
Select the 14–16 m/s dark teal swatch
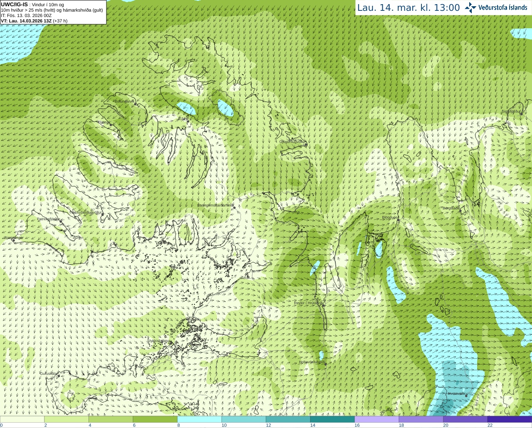point(332,419)
